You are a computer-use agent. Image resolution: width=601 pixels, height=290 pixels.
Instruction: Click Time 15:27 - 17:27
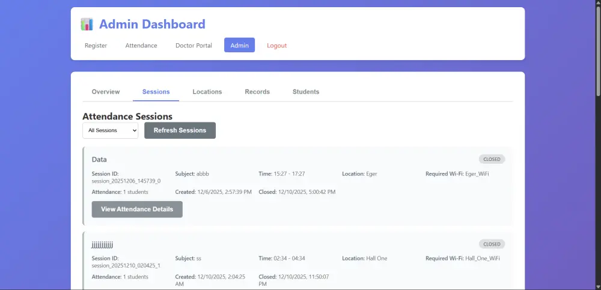[x=282, y=174]
